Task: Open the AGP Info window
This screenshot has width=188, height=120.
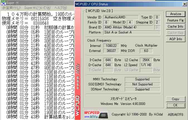Action: point(175,39)
